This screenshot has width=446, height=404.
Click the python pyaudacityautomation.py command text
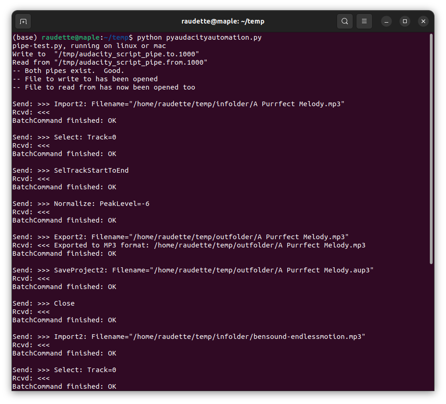[x=199, y=37]
